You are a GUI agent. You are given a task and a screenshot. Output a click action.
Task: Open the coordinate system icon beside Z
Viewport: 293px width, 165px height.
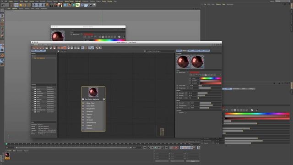click(47, 5)
